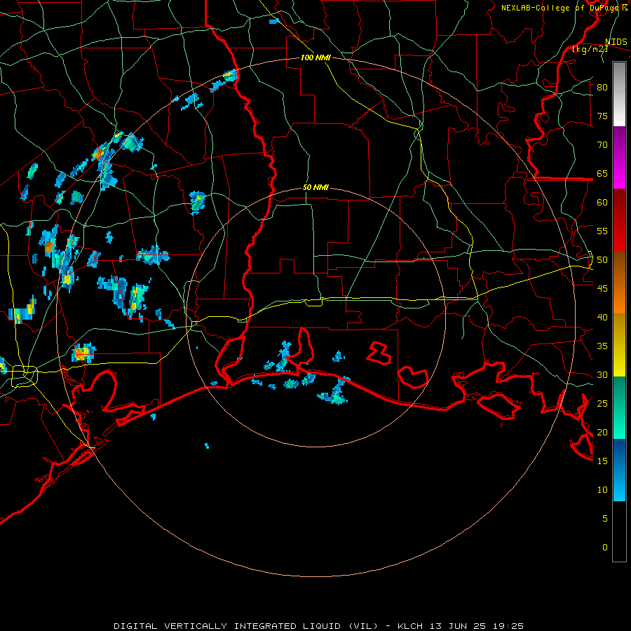
Task: Click the 0 legend number
Action: coord(604,548)
